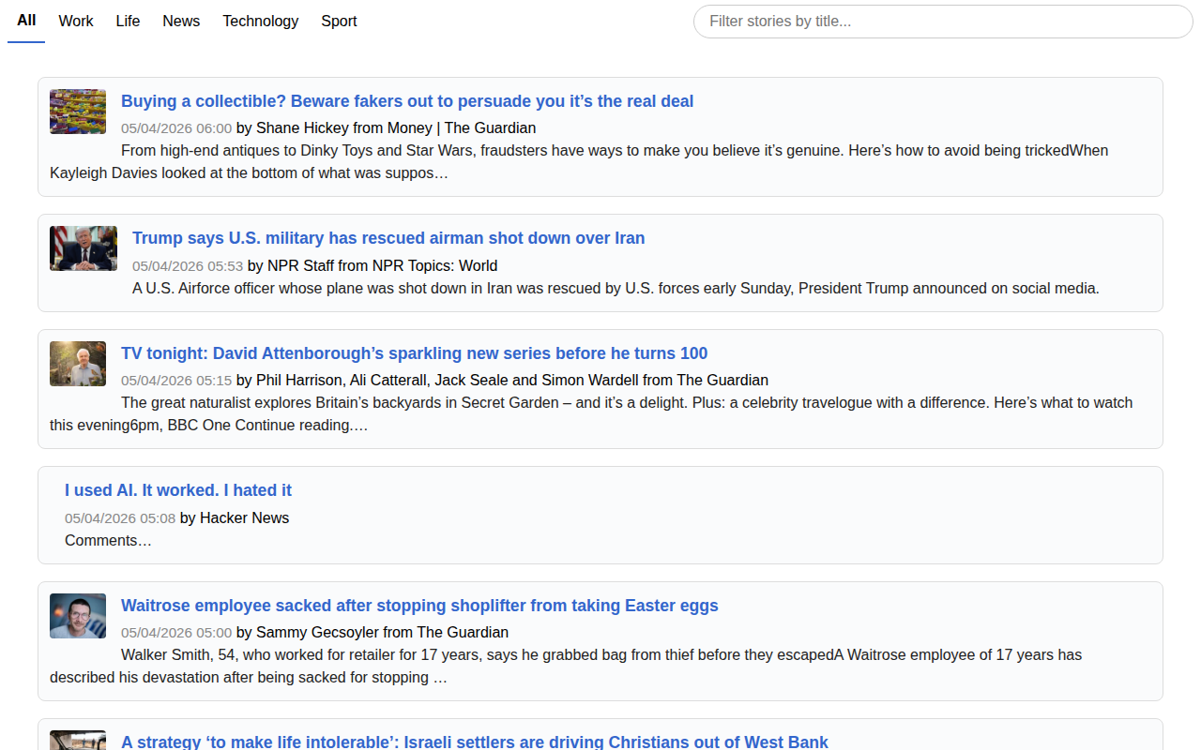Open the Work tab
The image size is (1201, 750).
click(76, 21)
